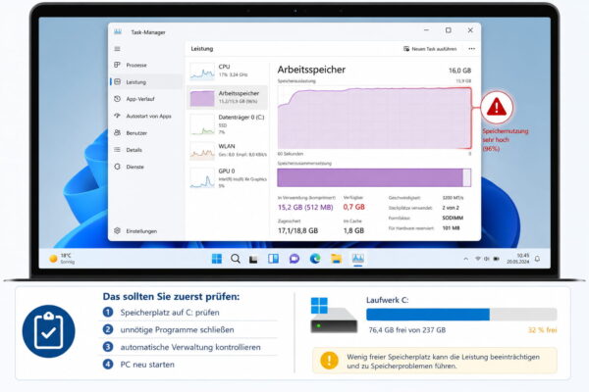
Task: Select the Arbeitsspeicher entry in the list
Action: pyautogui.click(x=228, y=97)
